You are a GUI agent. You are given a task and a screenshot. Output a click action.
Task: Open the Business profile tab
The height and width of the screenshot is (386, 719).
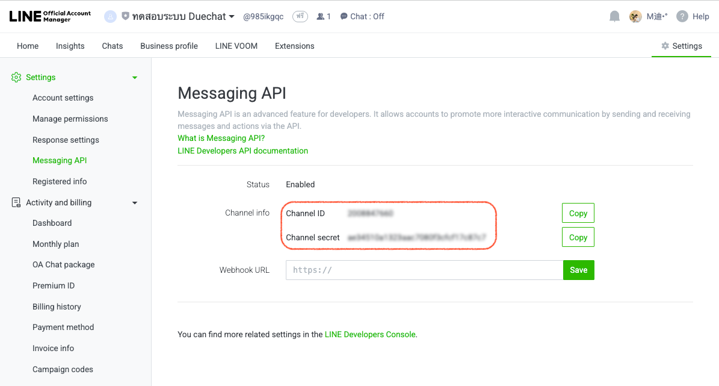[169, 46]
